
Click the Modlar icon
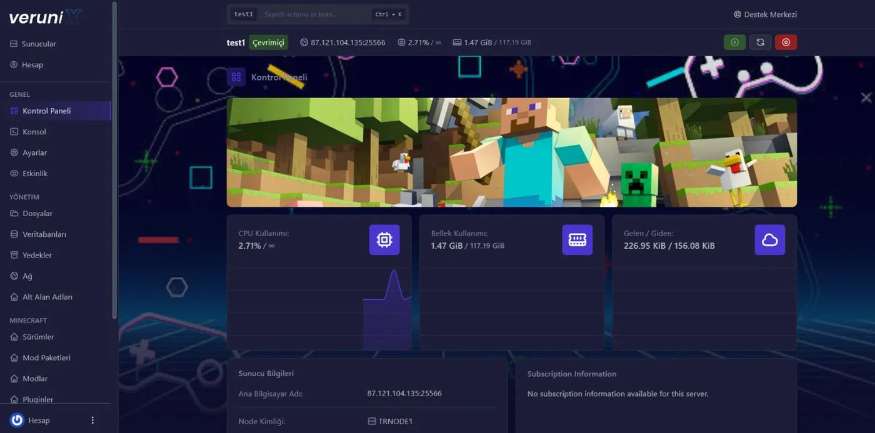click(x=14, y=379)
